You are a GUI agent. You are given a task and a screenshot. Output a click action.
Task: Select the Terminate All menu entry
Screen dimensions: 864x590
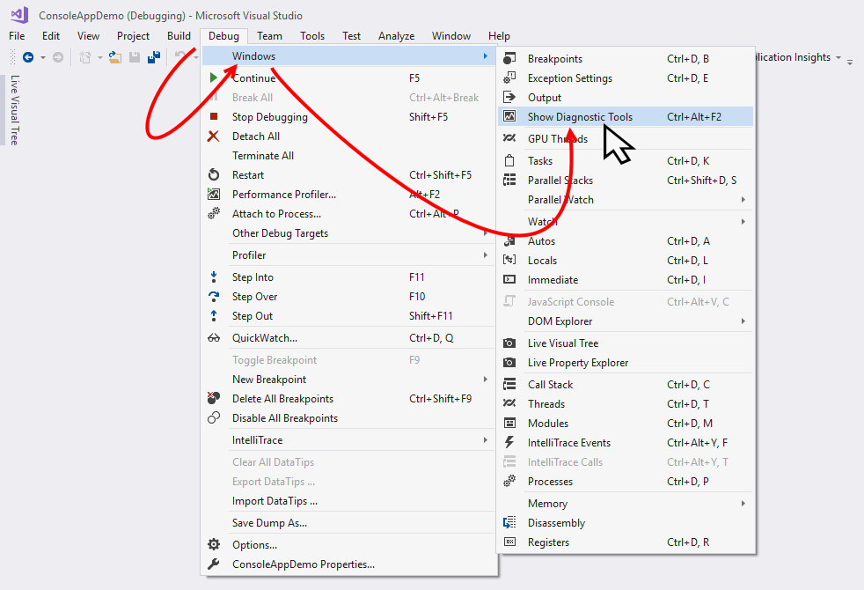click(x=348, y=156)
